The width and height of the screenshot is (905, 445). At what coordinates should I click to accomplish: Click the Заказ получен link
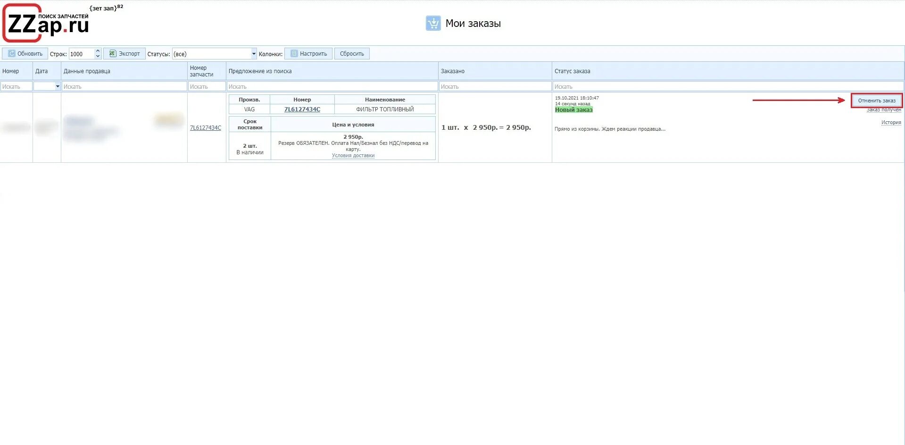pos(884,110)
